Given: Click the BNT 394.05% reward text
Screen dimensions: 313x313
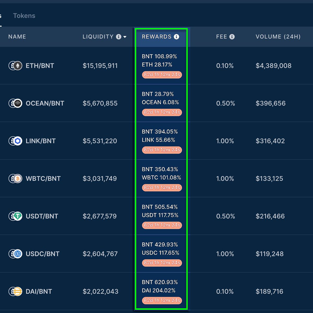Looking at the screenshot, I should tap(160, 132).
